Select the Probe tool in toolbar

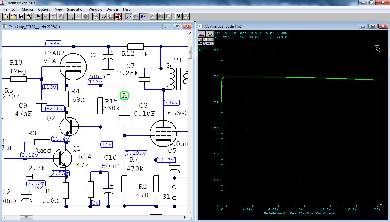[128, 17]
